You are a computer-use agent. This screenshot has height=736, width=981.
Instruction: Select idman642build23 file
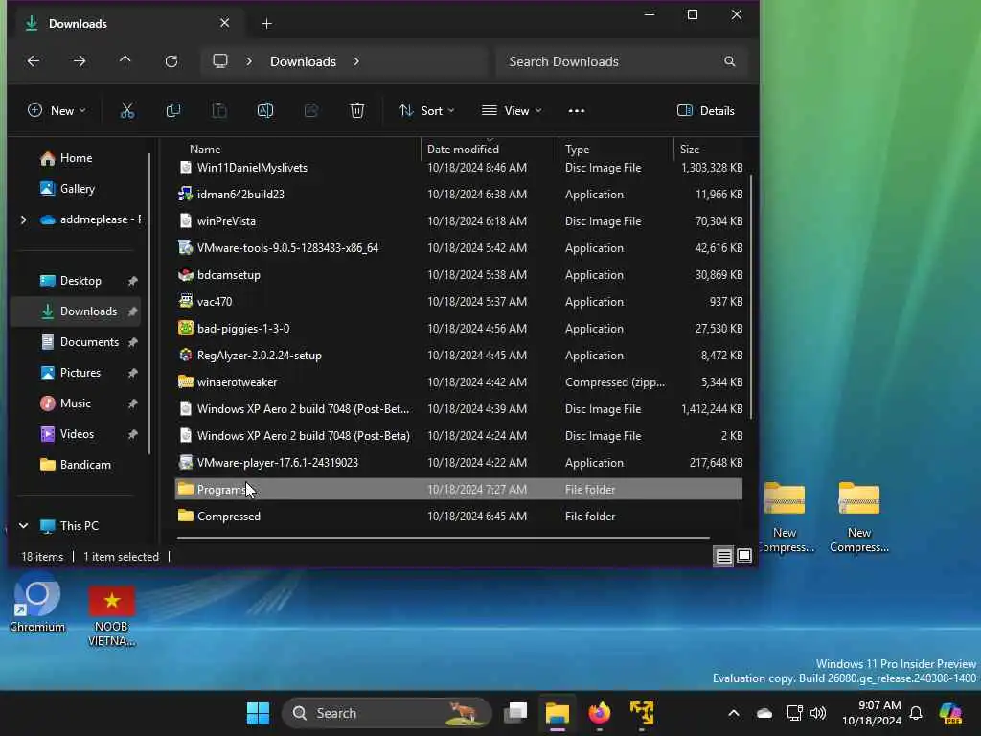[459, 194]
